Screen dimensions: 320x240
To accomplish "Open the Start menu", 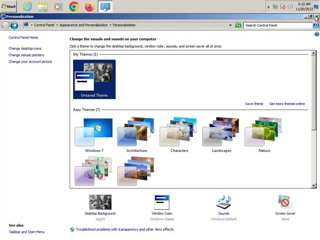I will 9,7.
